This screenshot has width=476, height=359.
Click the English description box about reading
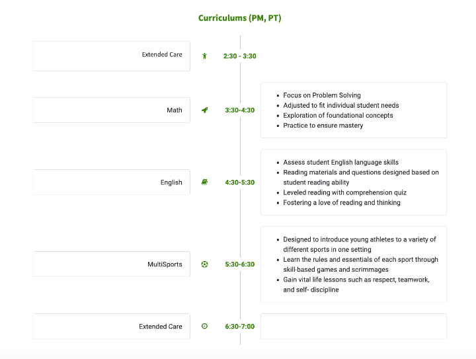pyautogui.click(x=353, y=182)
